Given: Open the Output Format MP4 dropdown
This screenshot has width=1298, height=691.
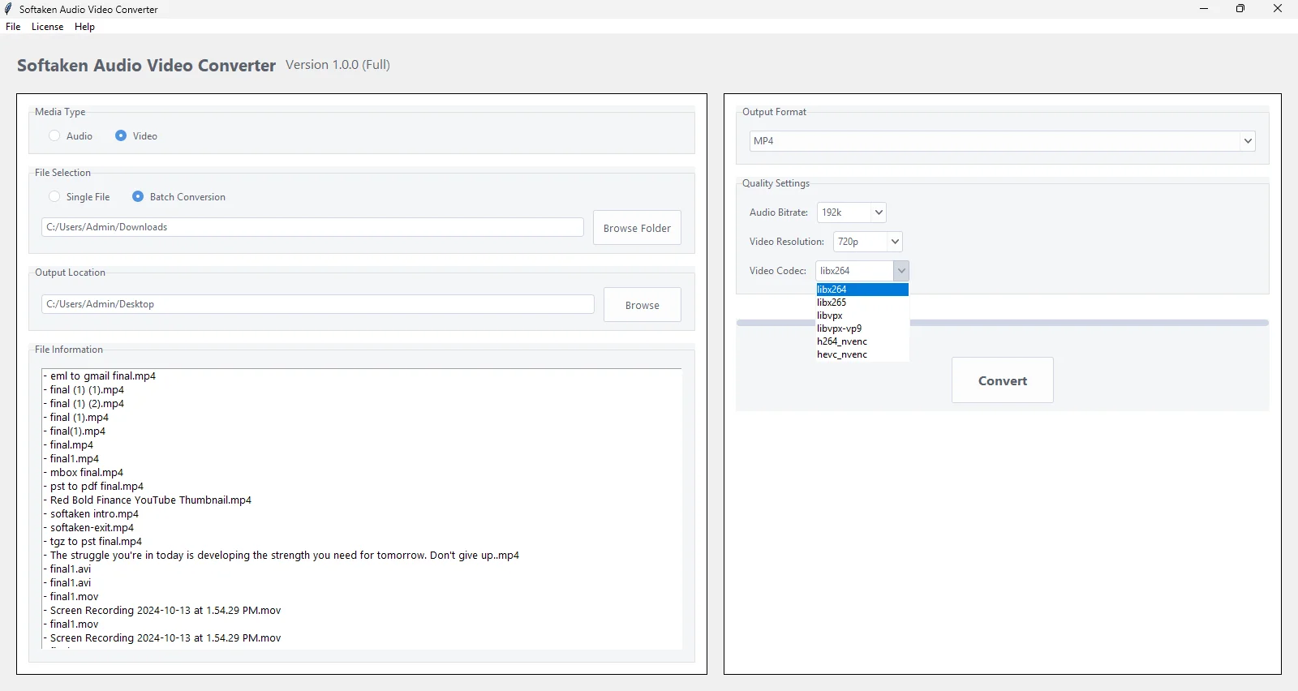Looking at the screenshot, I should coord(1002,141).
